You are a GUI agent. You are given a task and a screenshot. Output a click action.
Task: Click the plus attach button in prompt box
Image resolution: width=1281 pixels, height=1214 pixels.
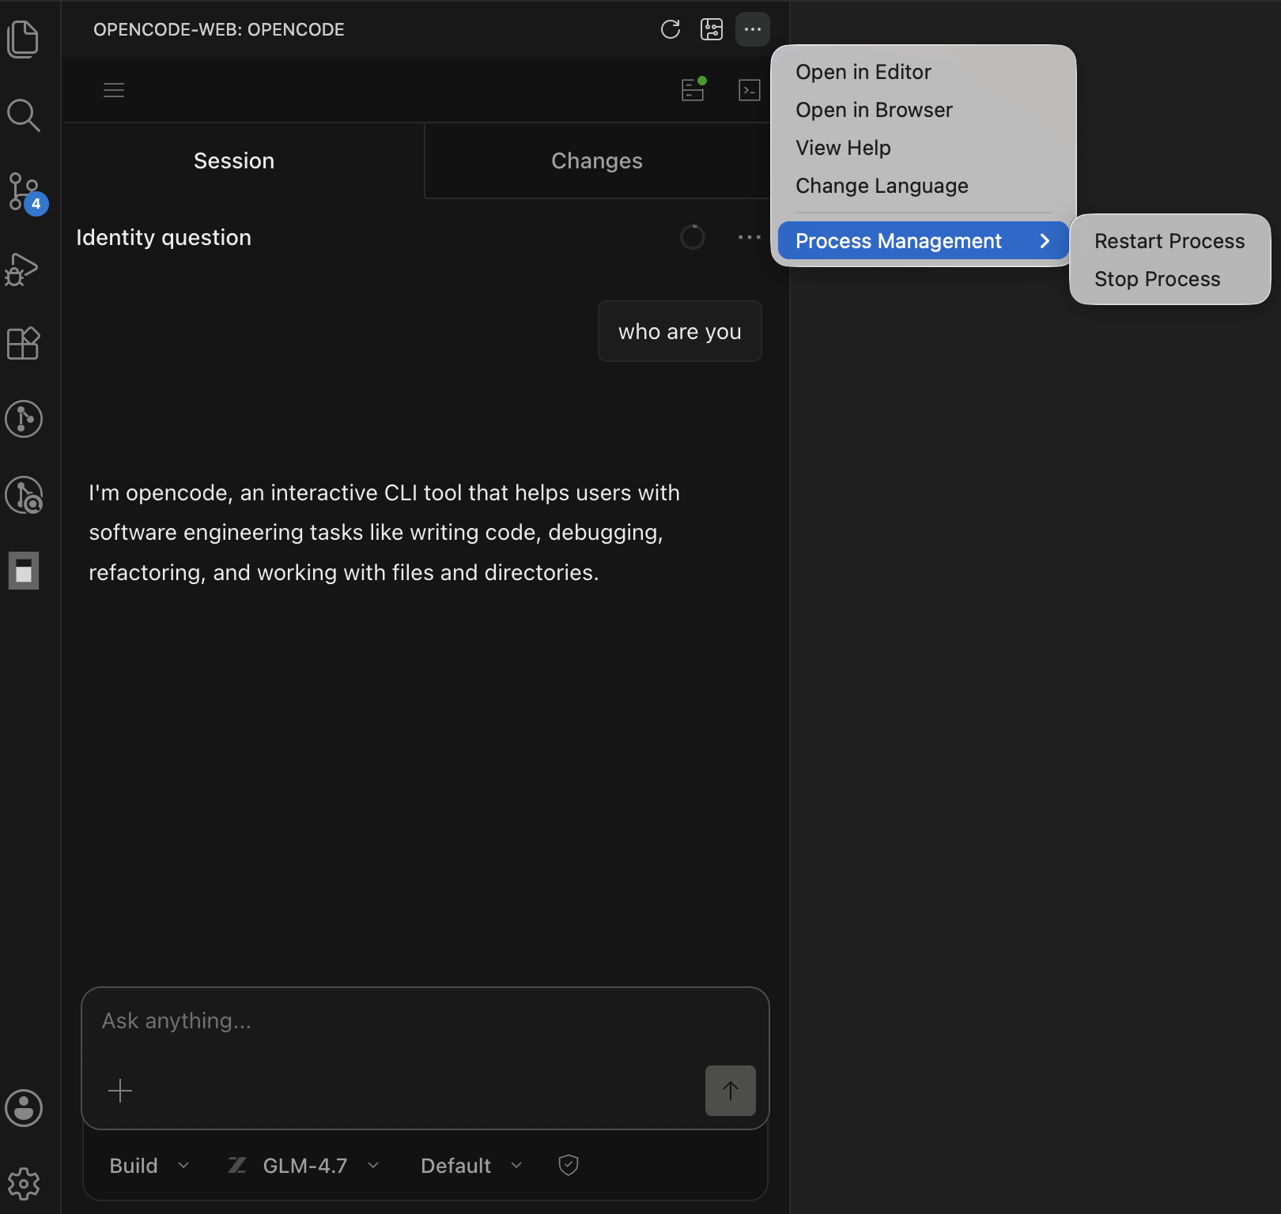(120, 1091)
